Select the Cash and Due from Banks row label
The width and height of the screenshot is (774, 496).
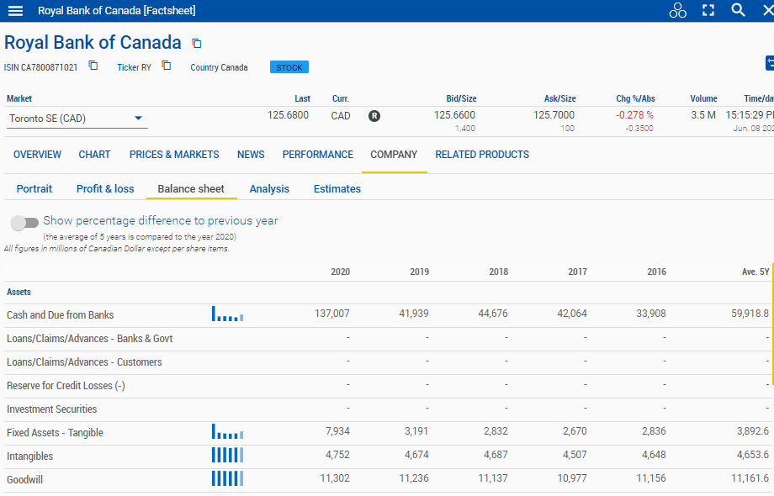tap(61, 315)
